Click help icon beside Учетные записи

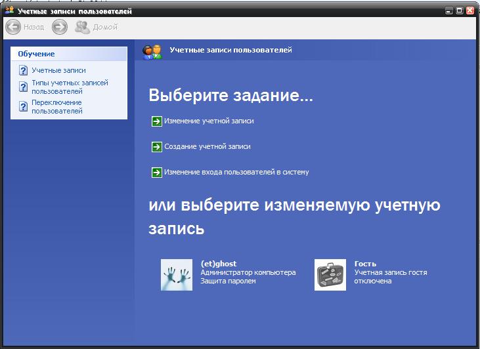[x=24, y=70]
